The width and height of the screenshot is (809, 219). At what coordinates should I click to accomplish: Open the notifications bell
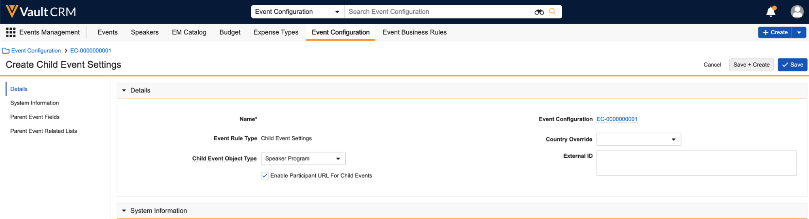tap(771, 12)
